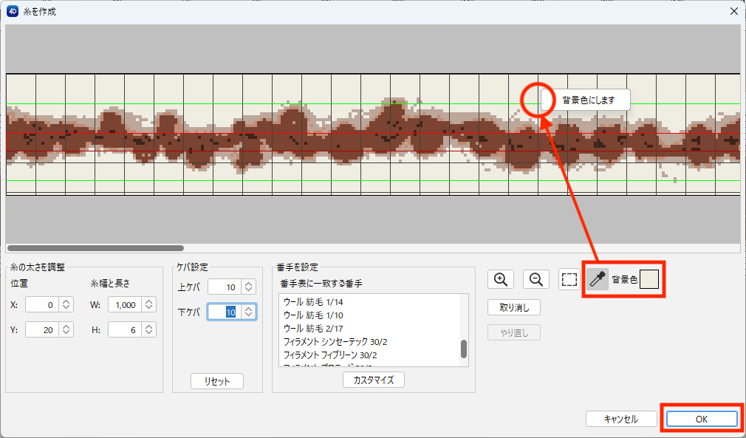Focus the Y position input field
The height and width of the screenshot is (438, 746).
pos(42,330)
